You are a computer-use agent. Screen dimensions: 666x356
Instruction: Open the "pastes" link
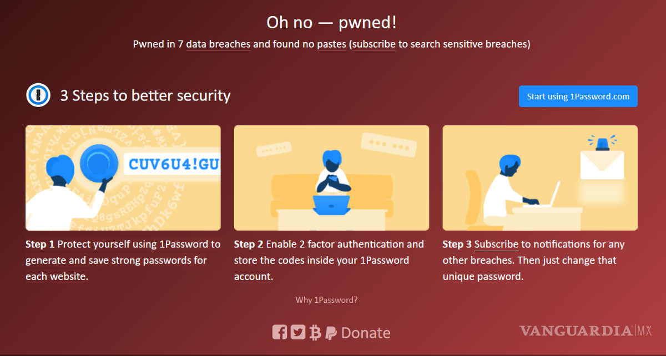coord(331,44)
